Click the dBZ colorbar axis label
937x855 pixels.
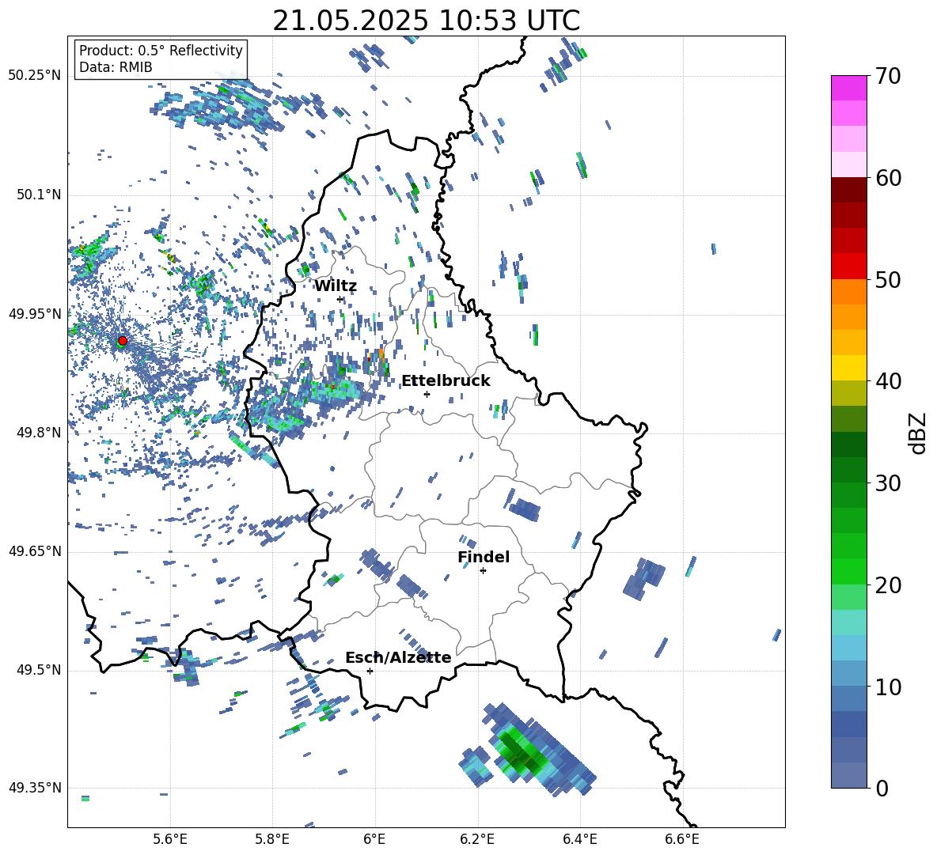click(x=919, y=433)
